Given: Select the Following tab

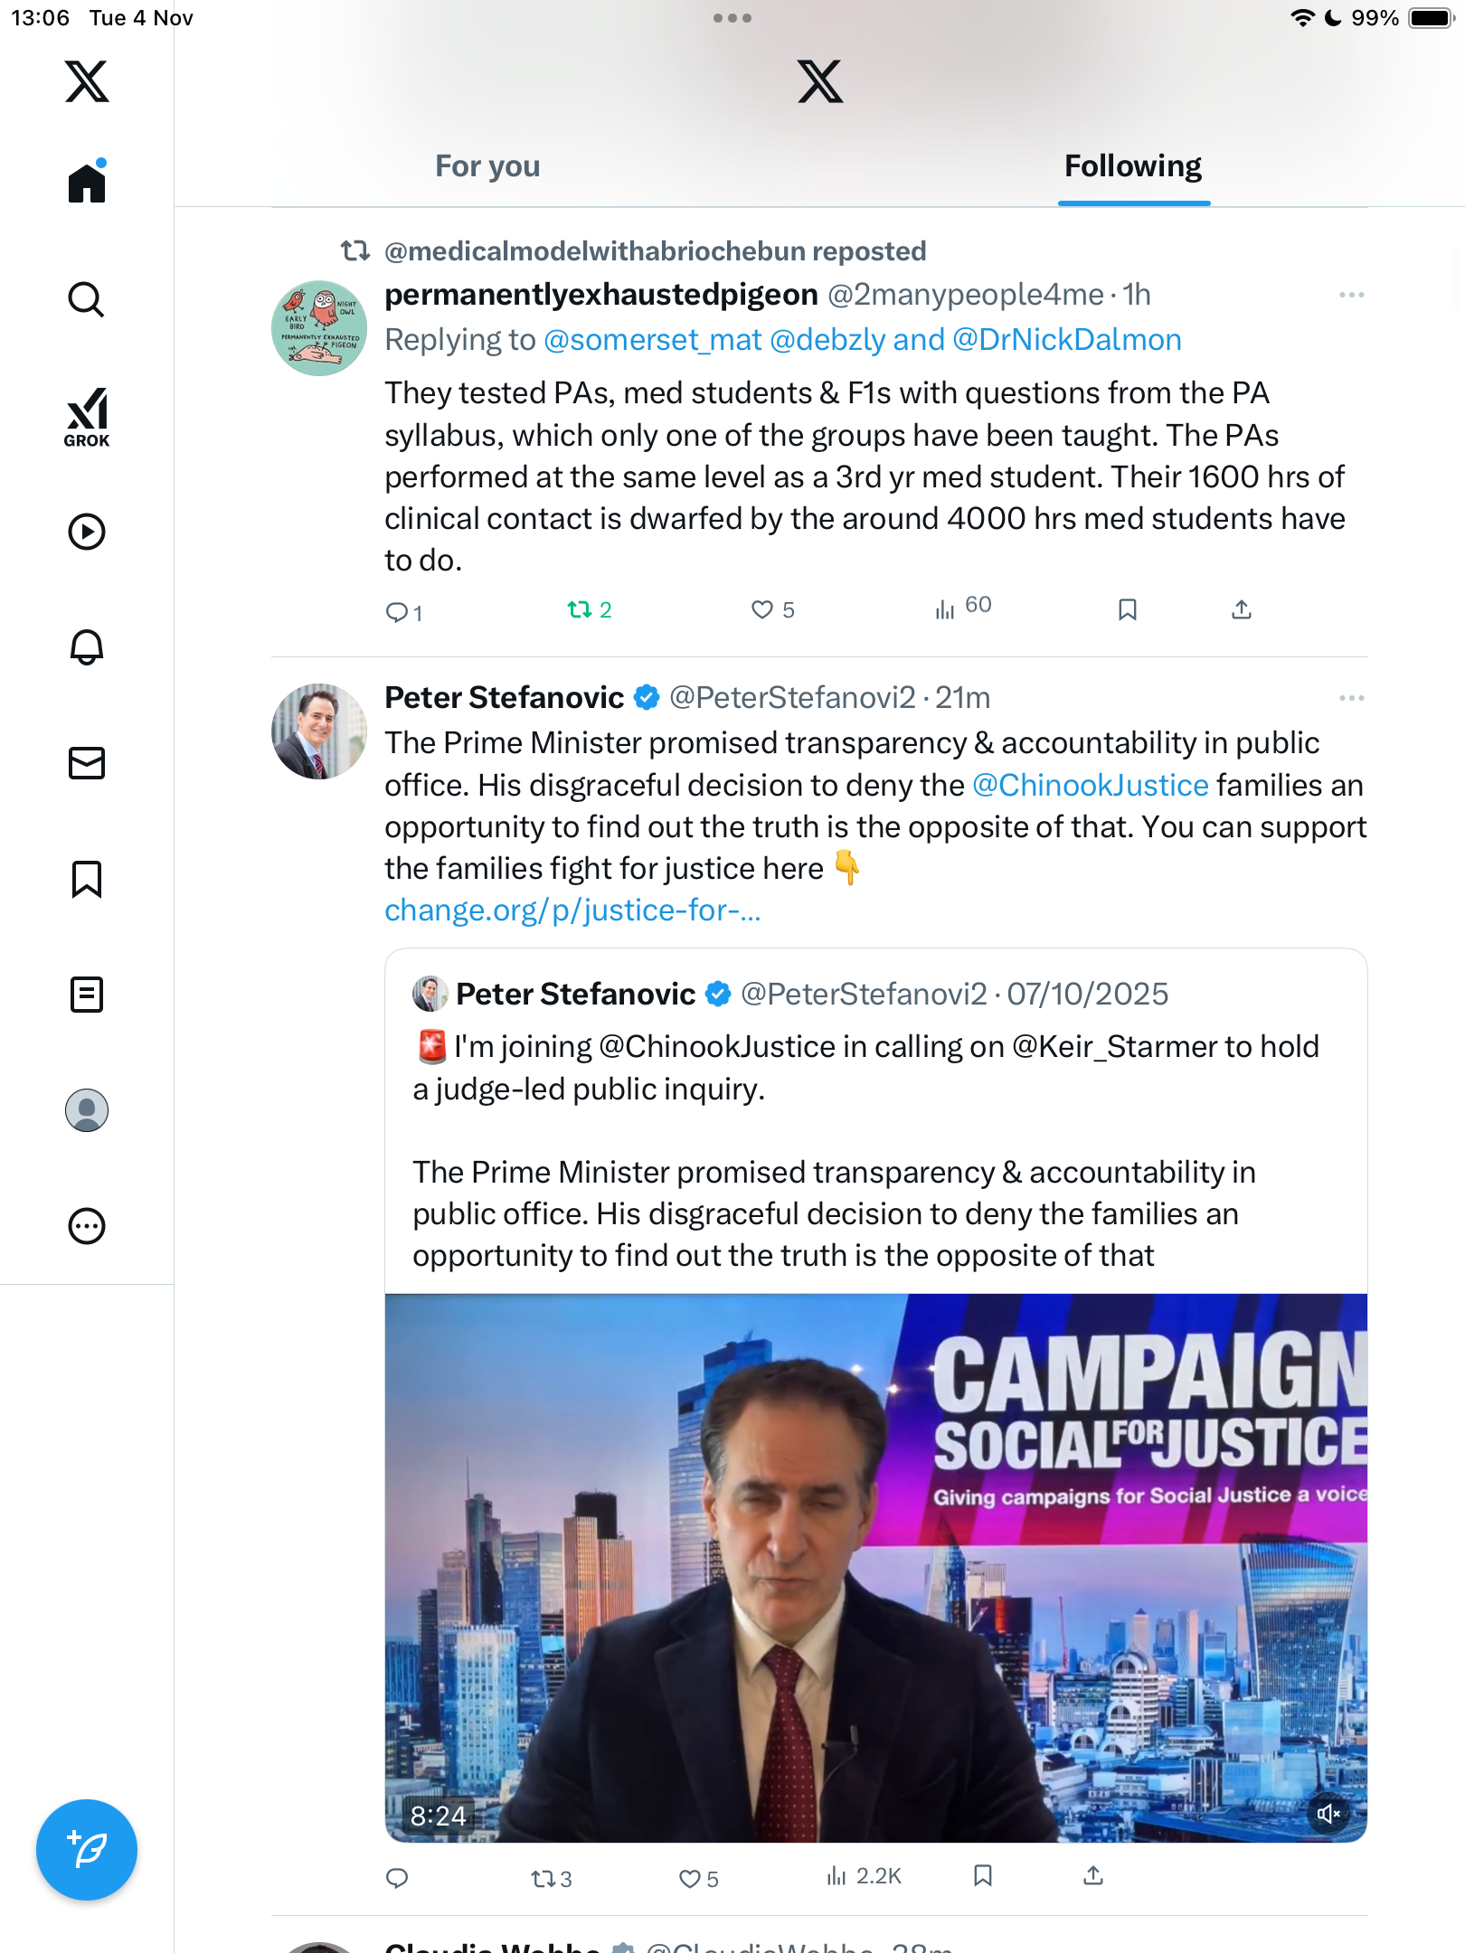Looking at the screenshot, I should [x=1132, y=166].
